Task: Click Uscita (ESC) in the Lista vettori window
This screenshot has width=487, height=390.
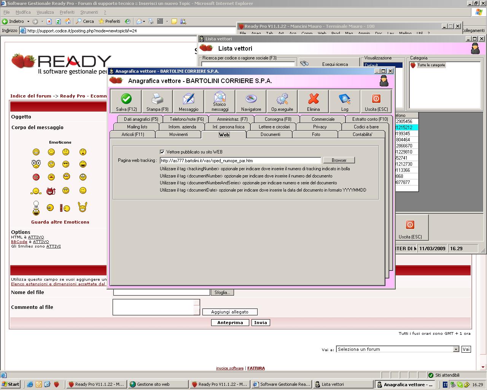Action: coord(410,227)
